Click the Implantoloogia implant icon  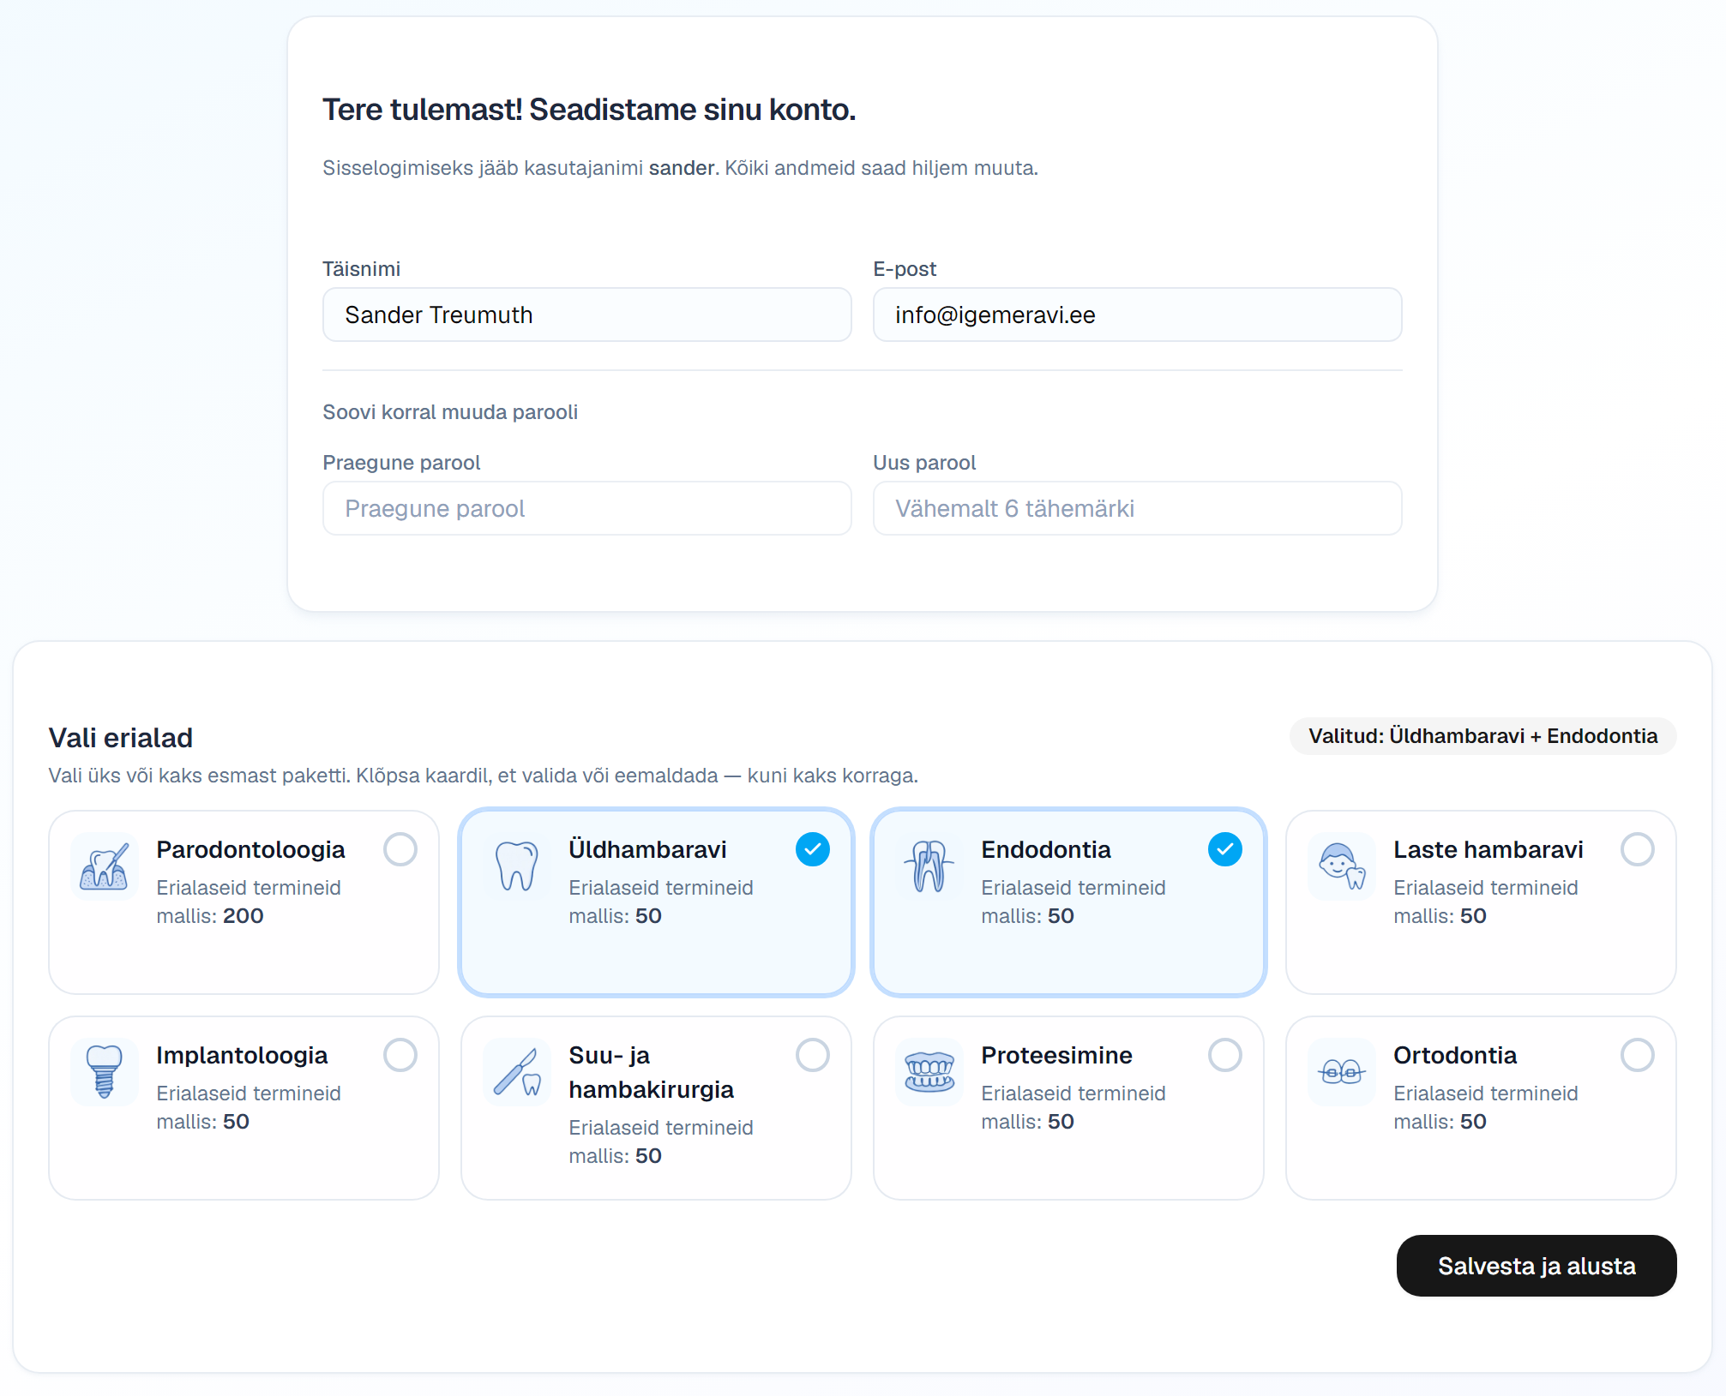click(x=104, y=1072)
